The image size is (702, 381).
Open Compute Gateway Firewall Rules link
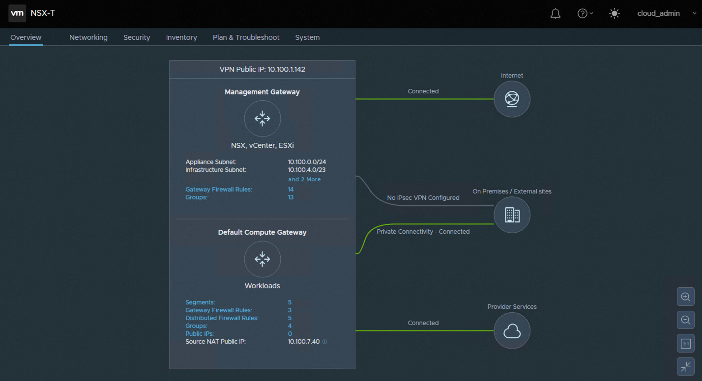tap(219, 310)
